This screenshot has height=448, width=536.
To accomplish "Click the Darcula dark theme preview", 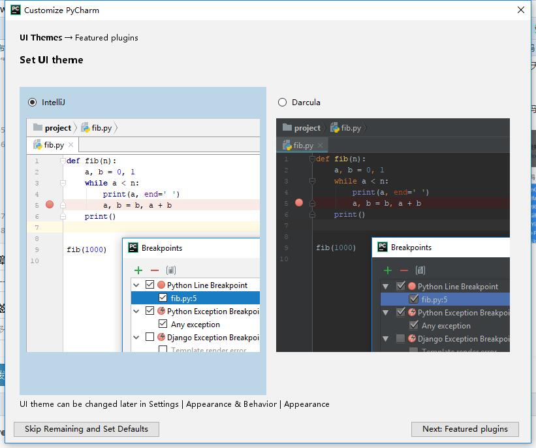I will click(x=393, y=235).
